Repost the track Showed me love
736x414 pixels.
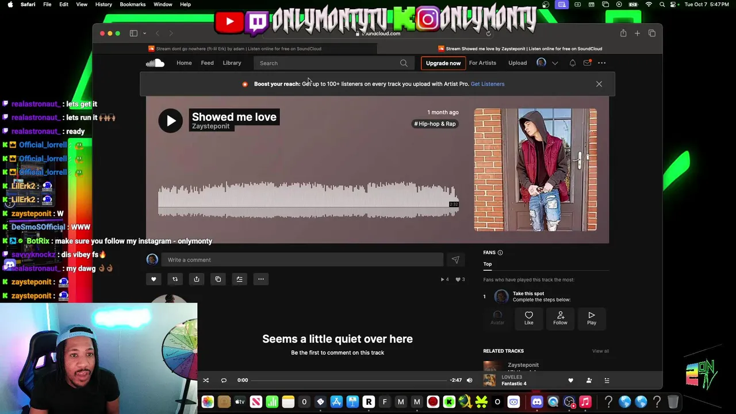[175, 279]
